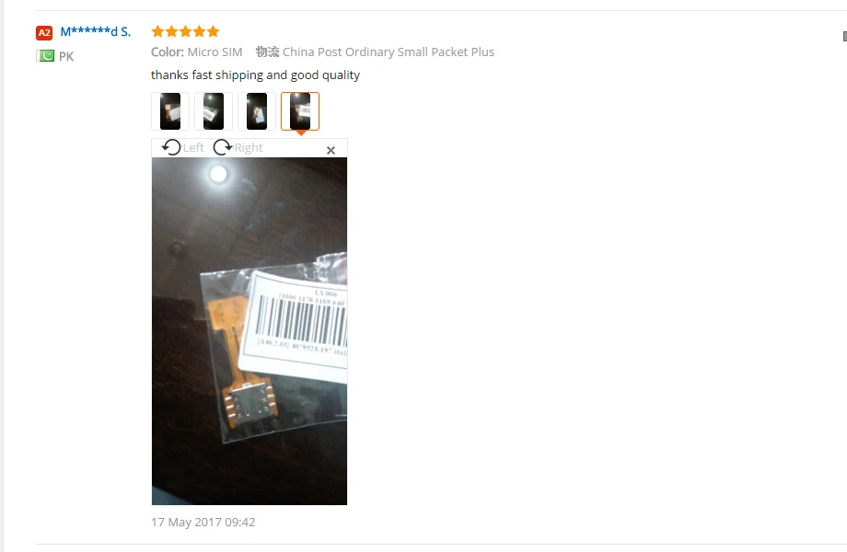The width and height of the screenshot is (847, 552).
Task: Select the highlighted fourth photo thumbnail
Action: [x=300, y=111]
